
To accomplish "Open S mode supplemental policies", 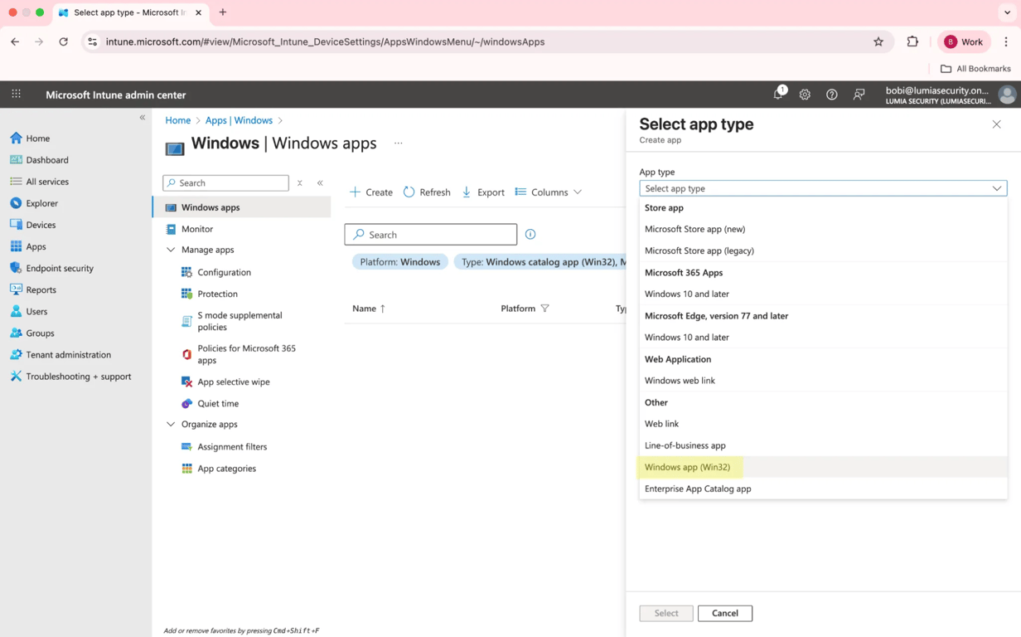I will tap(241, 321).
